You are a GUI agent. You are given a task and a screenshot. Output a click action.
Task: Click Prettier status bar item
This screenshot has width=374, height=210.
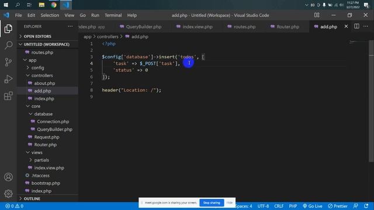[338, 206]
